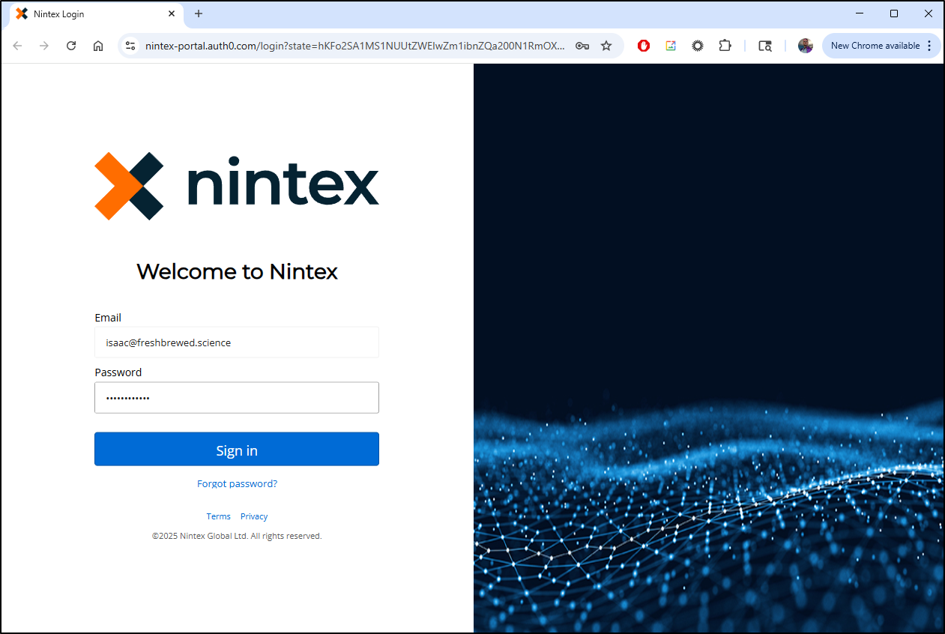Open the Chrome profile avatar
This screenshot has width=945, height=634.
[x=806, y=46]
